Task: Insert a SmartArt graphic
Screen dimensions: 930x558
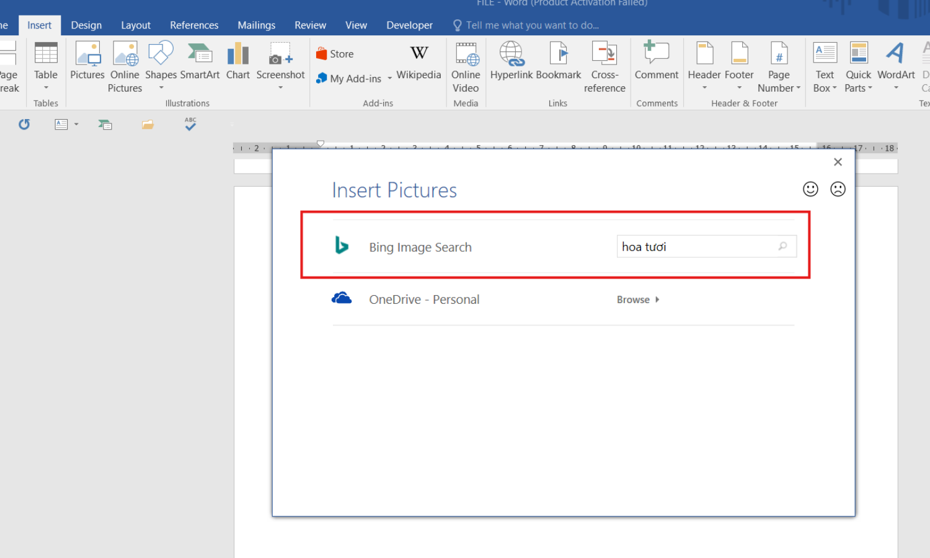Action: point(200,55)
